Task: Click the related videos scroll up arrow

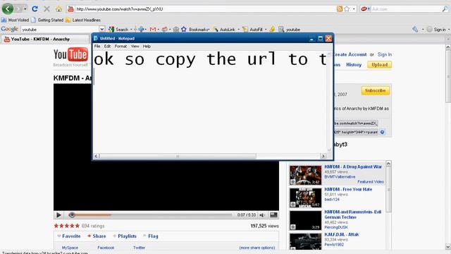Action: tap(388, 164)
